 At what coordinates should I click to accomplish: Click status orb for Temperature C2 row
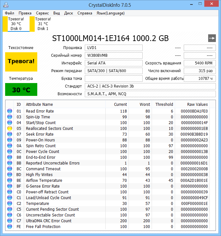point(10,203)
